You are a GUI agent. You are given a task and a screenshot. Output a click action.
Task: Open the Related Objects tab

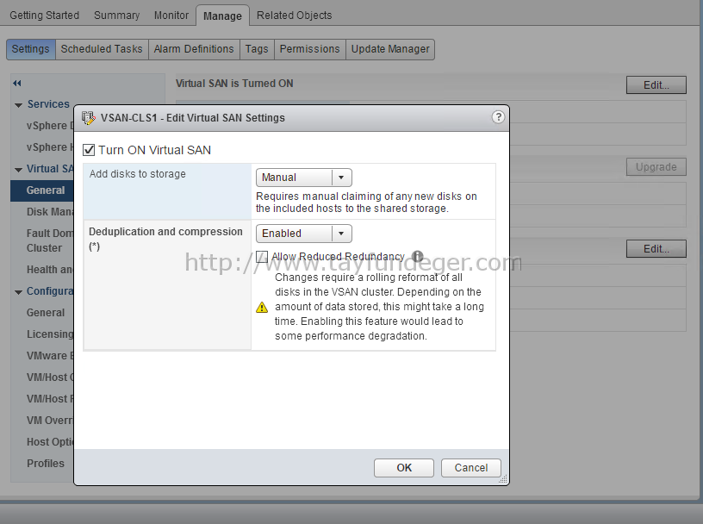point(294,16)
